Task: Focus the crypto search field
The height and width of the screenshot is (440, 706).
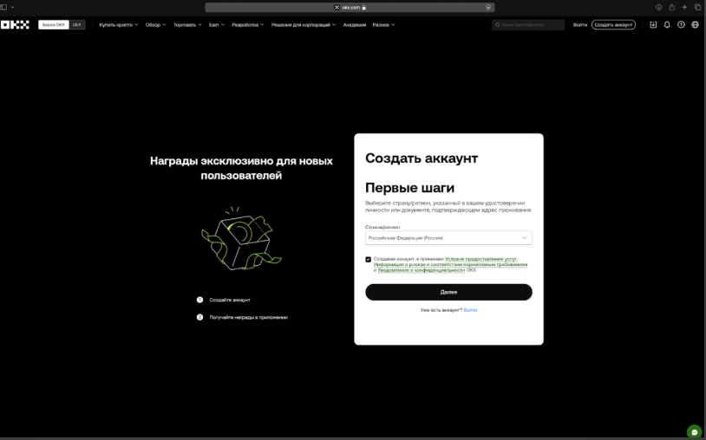Action: click(528, 25)
